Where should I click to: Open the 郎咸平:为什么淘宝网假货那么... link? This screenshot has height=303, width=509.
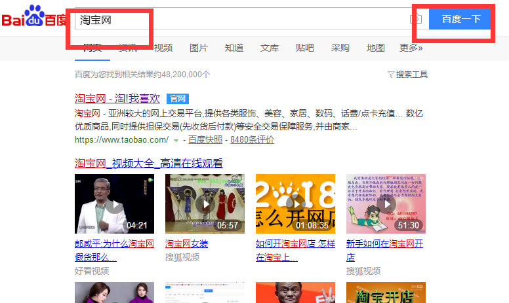(x=114, y=250)
